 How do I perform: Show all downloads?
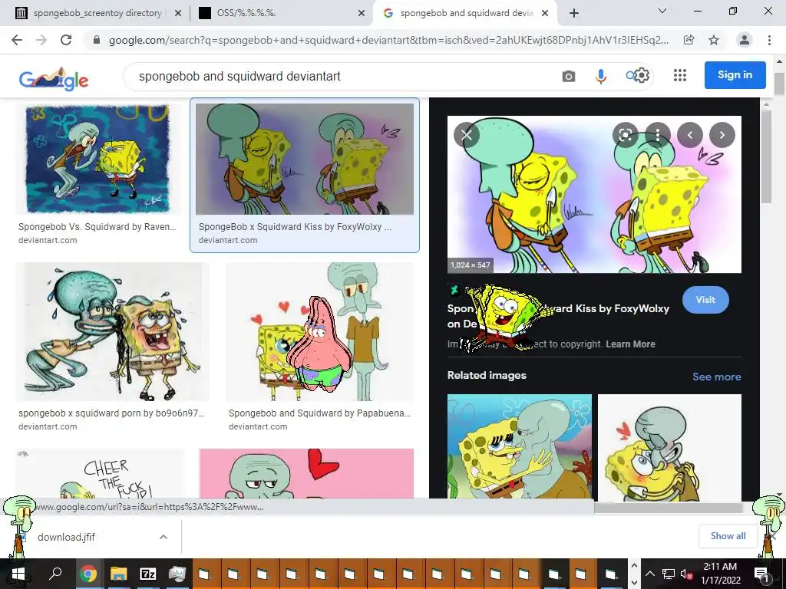(728, 536)
